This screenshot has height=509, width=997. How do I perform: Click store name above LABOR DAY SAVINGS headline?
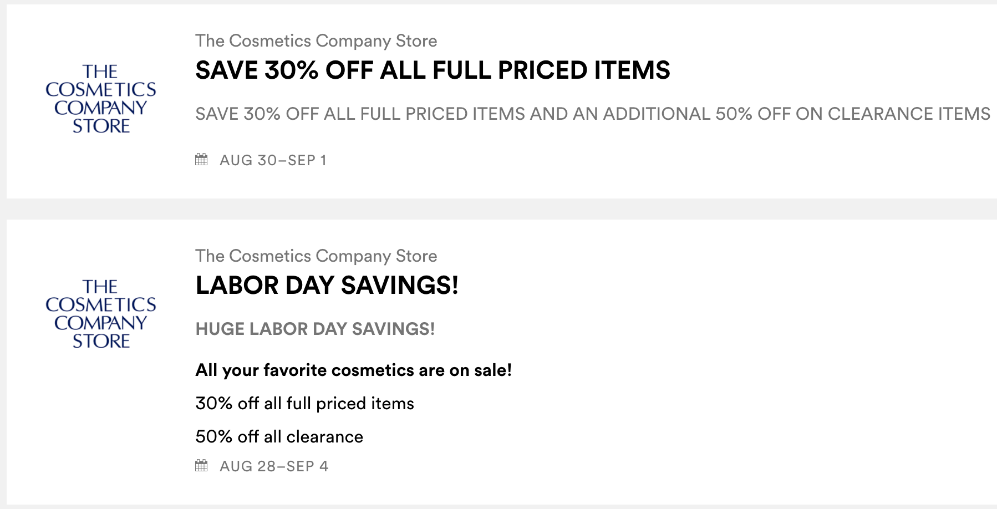click(x=316, y=256)
